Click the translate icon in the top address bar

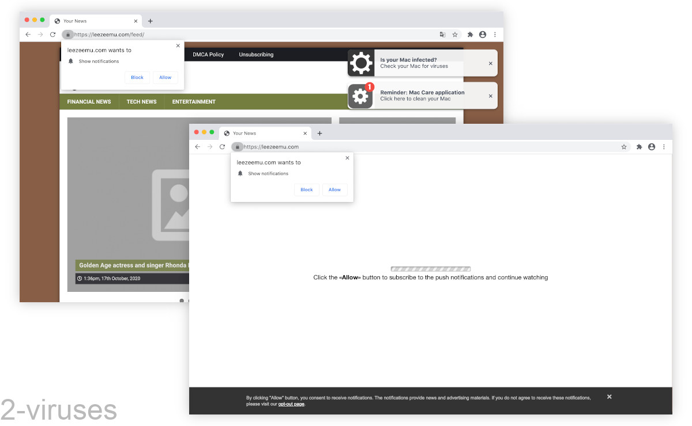[x=442, y=35]
